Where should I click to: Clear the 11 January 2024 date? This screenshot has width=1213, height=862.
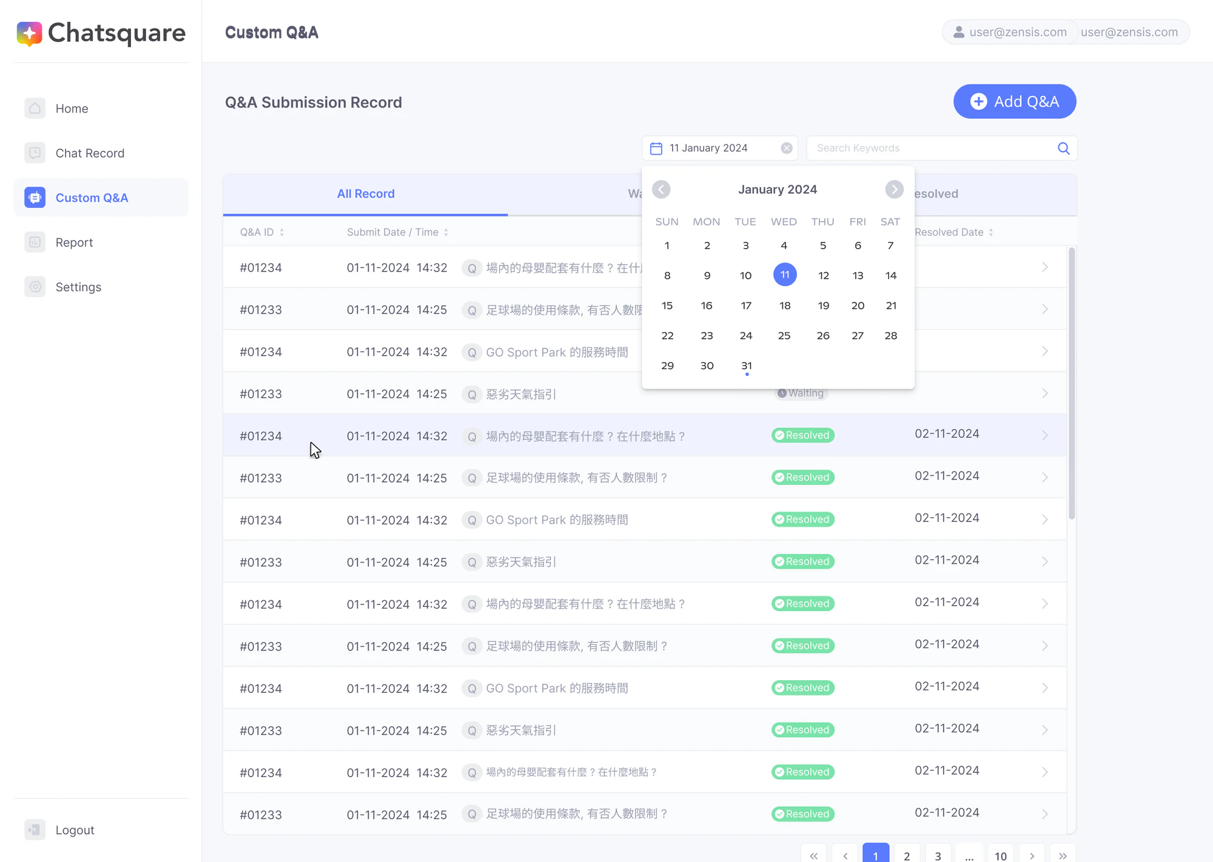[787, 149]
